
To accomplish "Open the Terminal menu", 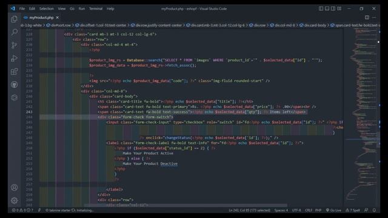I will 96,8.
